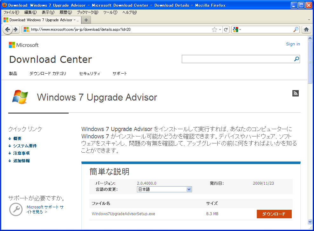Click the browser Forward arrow button
The width and height of the screenshot is (314, 231).
16,30
